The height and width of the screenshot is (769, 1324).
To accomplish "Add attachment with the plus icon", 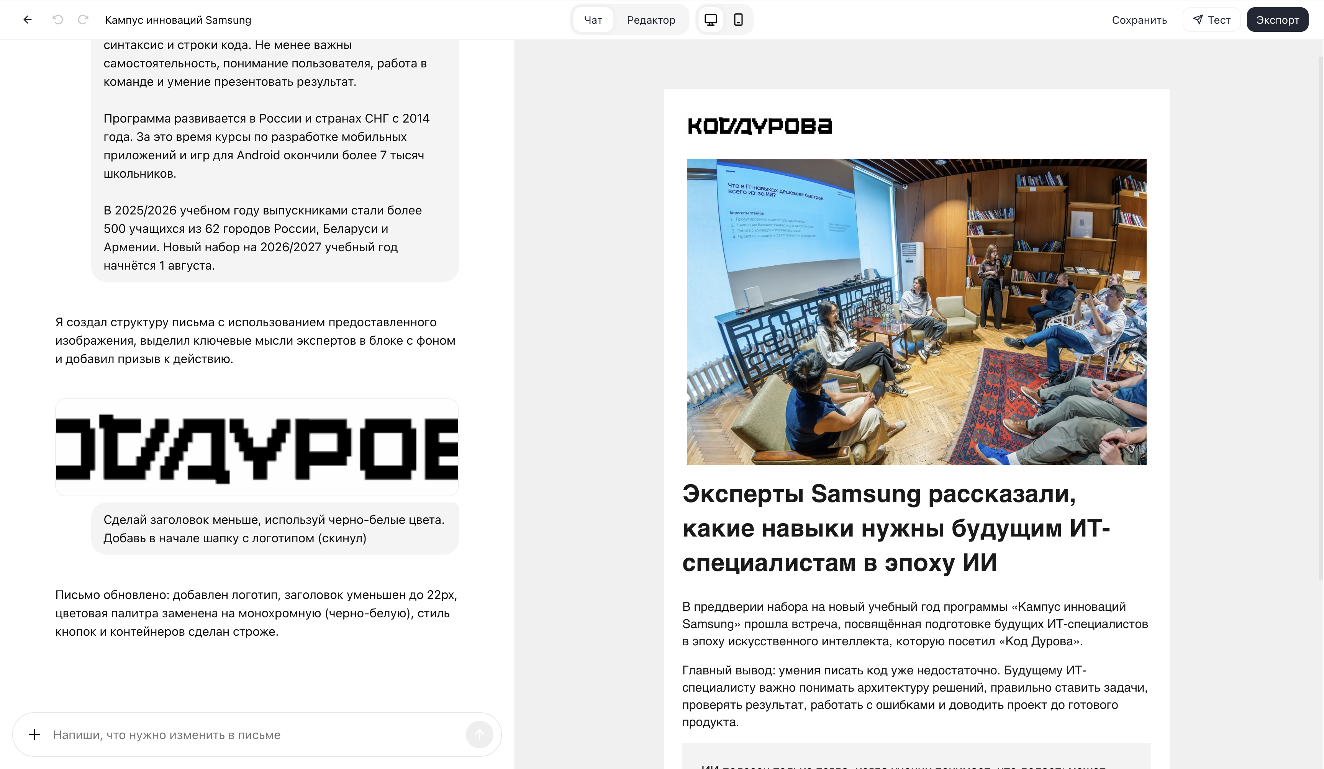I will click(x=35, y=734).
